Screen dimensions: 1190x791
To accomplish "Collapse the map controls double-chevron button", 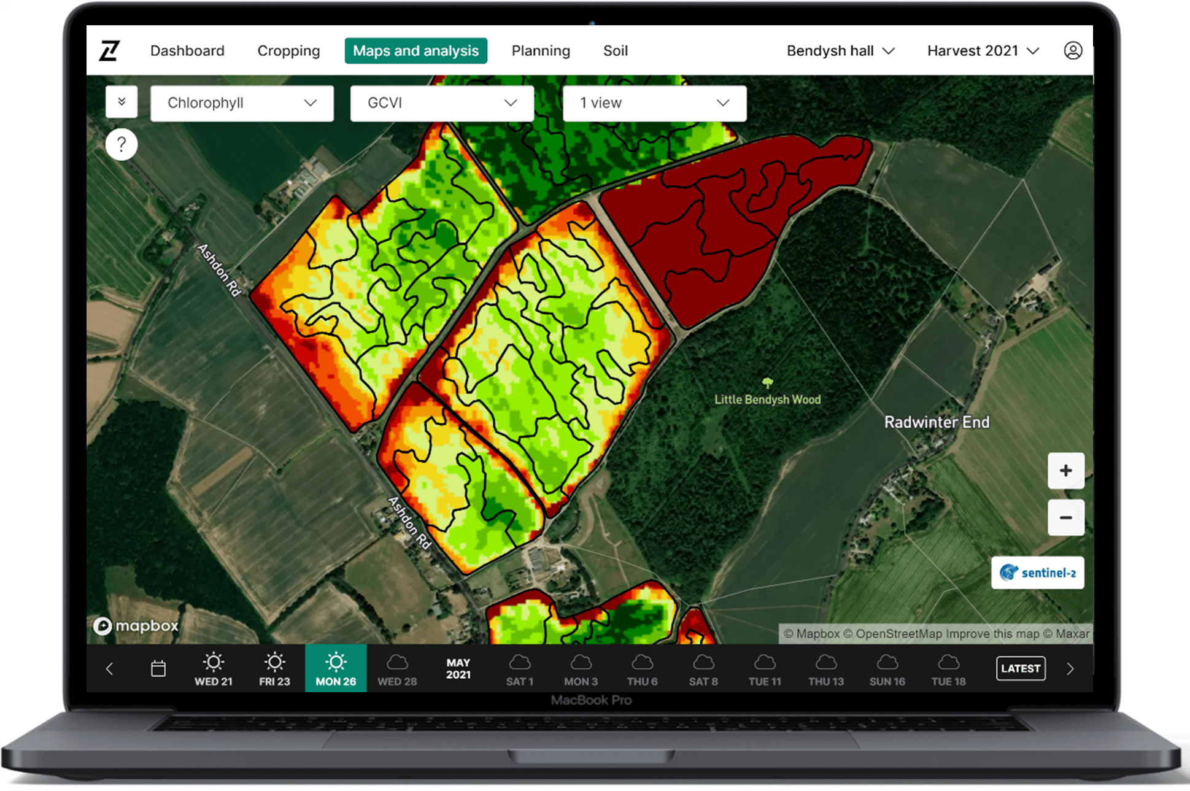I will 122,102.
